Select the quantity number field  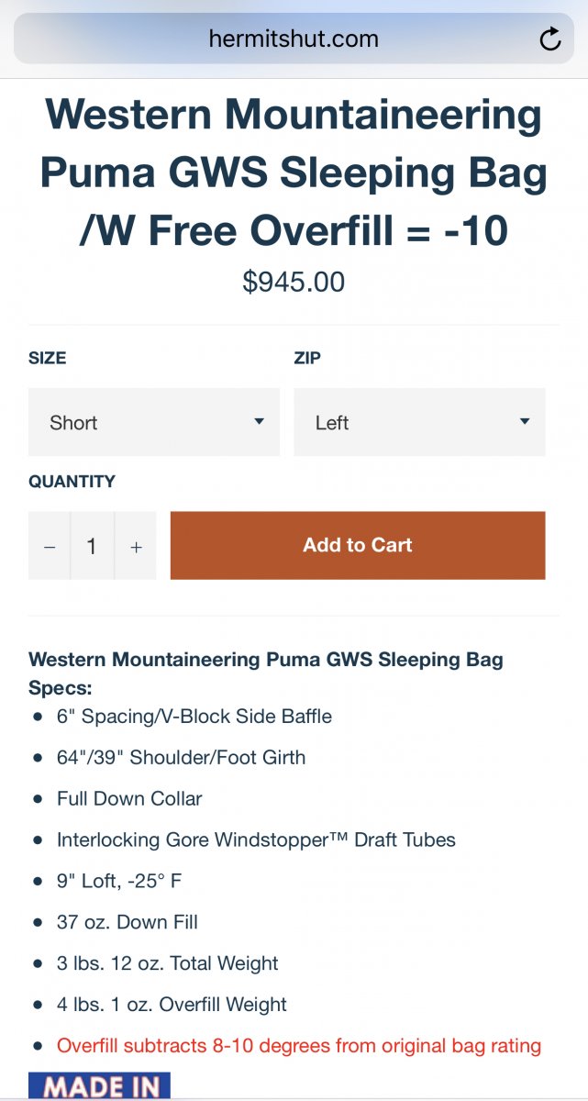click(92, 546)
